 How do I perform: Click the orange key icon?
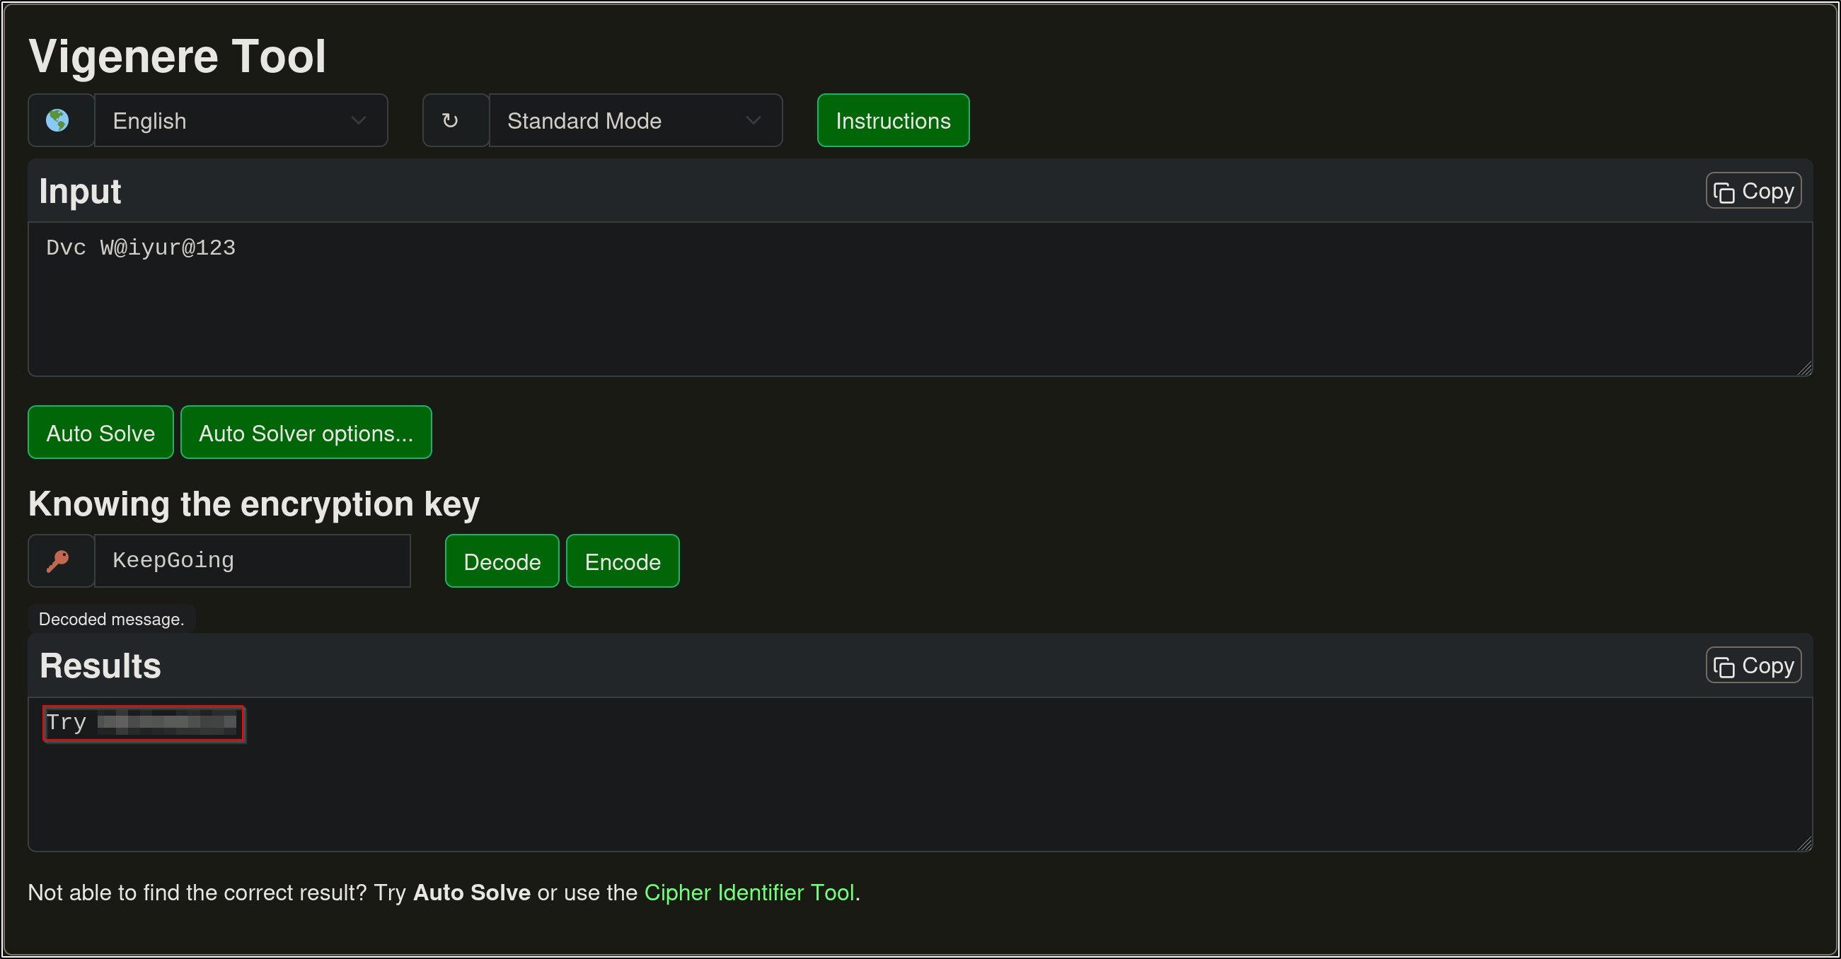(x=58, y=561)
